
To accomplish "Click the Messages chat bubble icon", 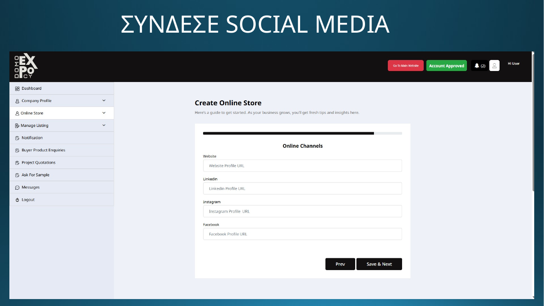I will pos(17,187).
